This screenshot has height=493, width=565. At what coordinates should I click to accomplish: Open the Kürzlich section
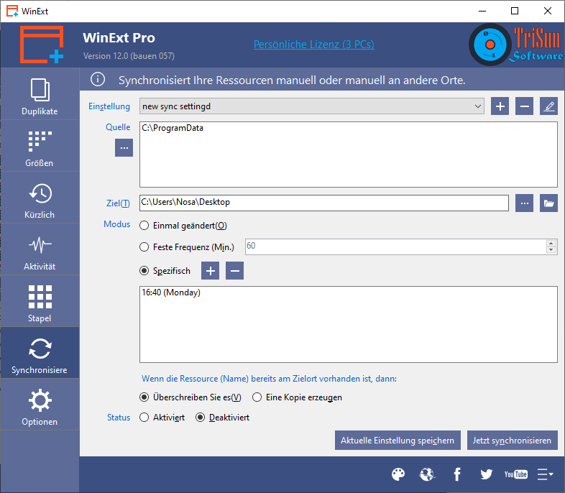pyautogui.click(x=40, y=198)
